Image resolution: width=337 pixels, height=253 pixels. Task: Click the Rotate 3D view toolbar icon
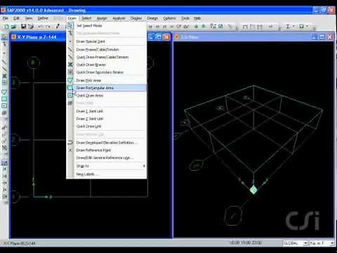tap(178, 26)
